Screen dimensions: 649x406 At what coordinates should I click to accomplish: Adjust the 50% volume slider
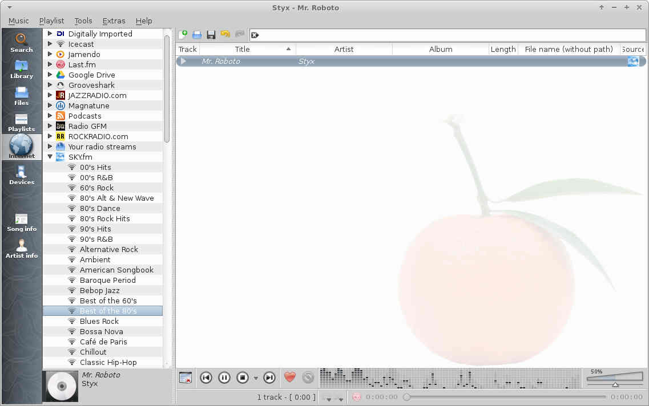click(x=615, y=378)
